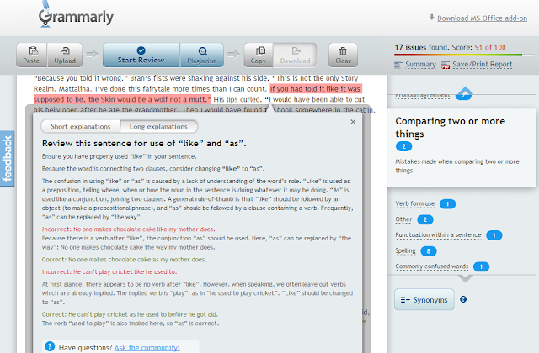Click the Verb form use count badge

447,204
